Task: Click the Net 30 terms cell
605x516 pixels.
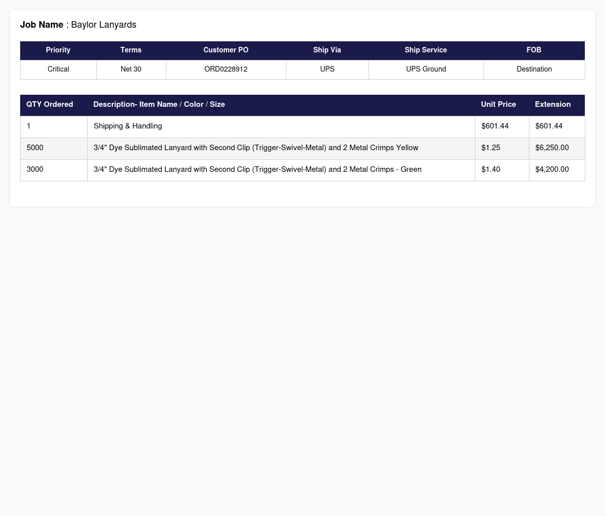Action: (x=131, y=70)
